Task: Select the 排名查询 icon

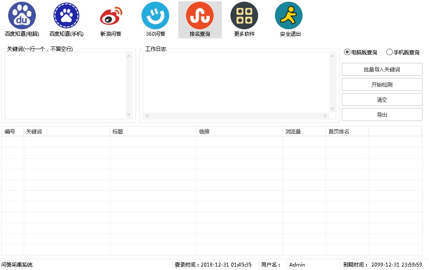Action: point(200,16)
